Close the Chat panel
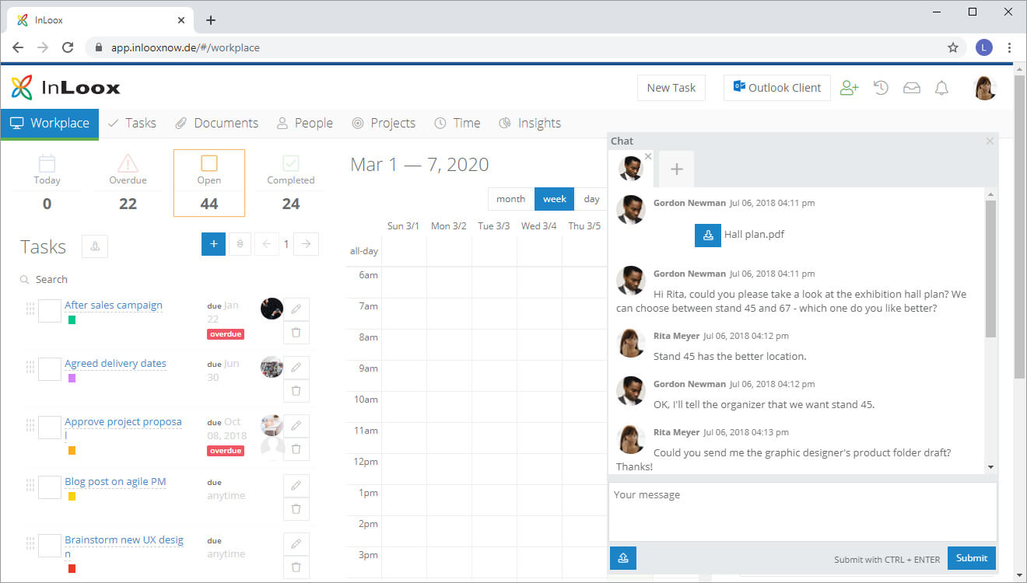 [990, 141]
